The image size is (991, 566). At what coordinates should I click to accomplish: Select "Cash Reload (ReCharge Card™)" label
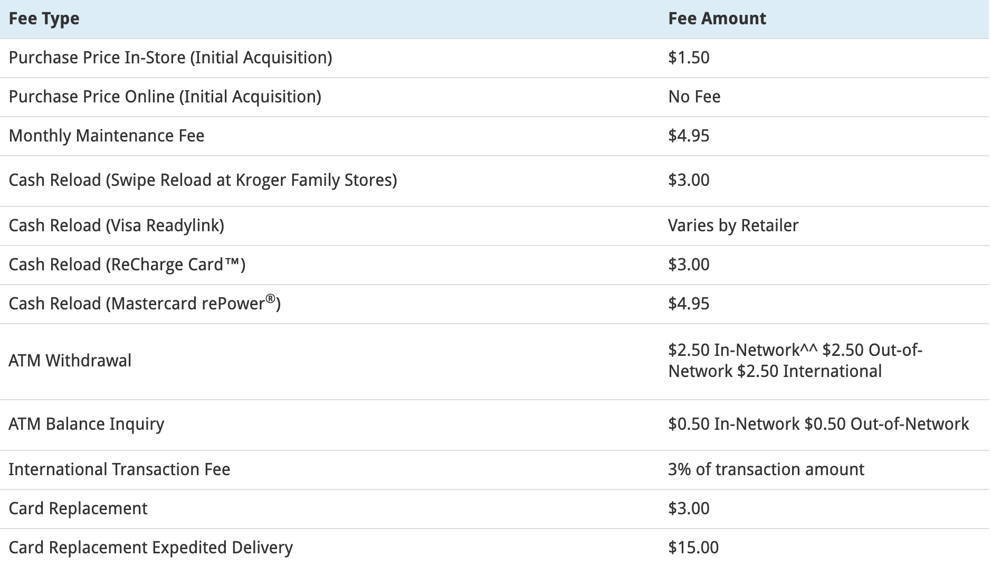[x=127, y=265]
